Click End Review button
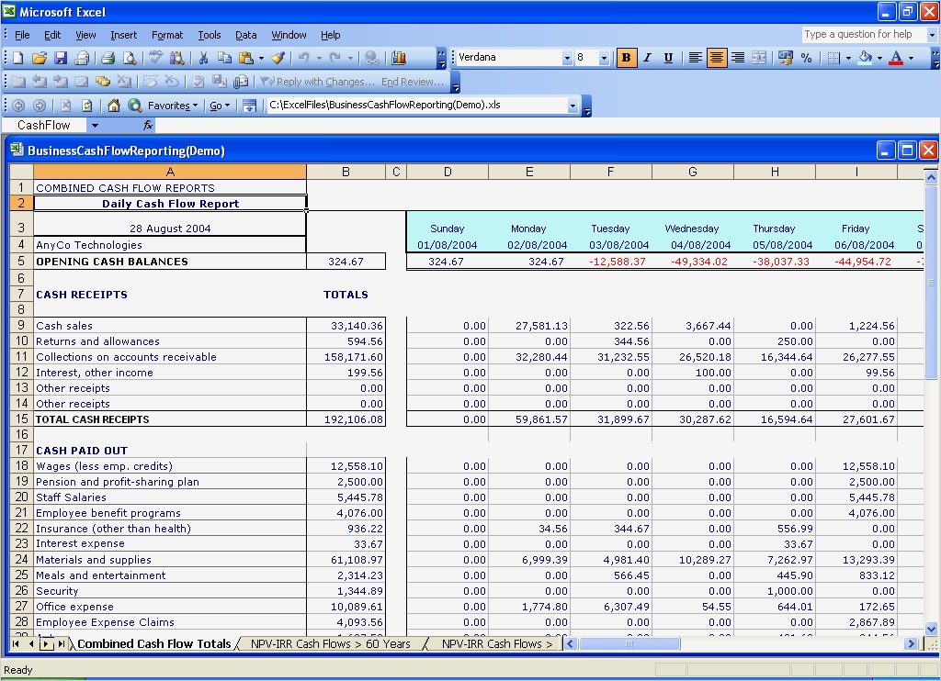This screenshot has height=681, width=941. pos(414,82)
